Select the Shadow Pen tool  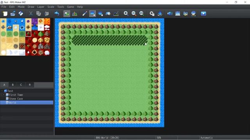tap(116, 14)
